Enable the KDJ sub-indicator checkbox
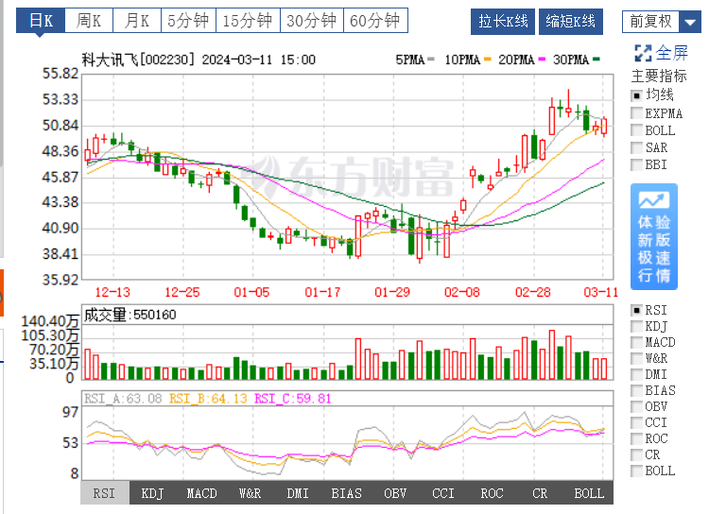Screen dimensions: 709x514 coord(636,326)
